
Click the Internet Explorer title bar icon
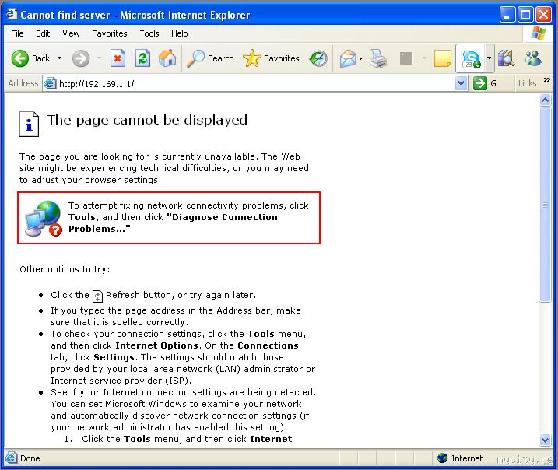pyautogui.click(x=12, y=14)
